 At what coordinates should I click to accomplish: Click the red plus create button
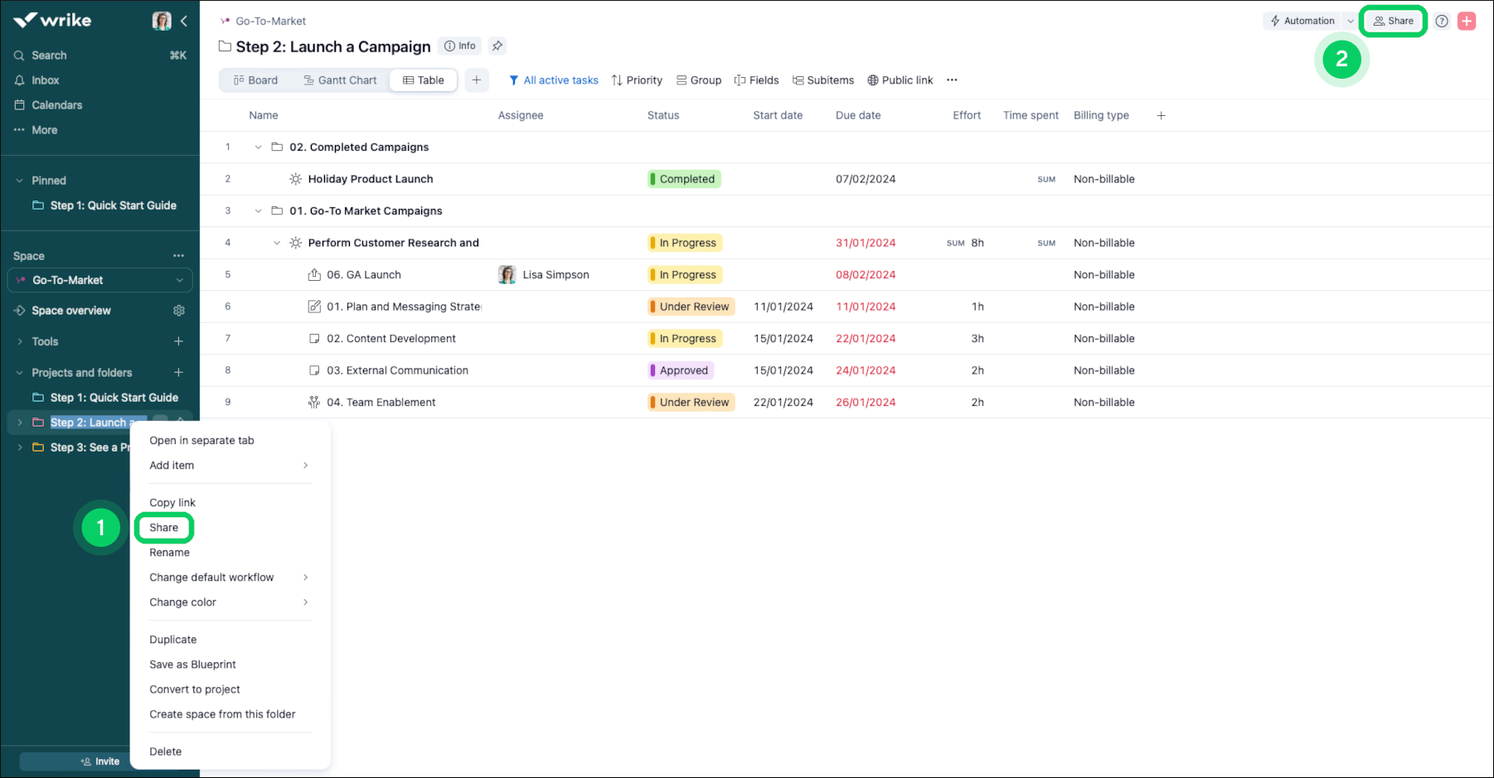[1467, 22]
